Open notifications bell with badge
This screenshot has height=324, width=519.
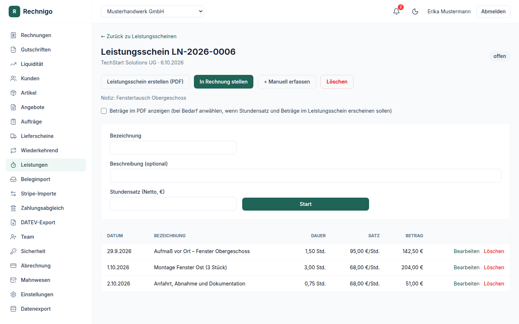[396, 12]
